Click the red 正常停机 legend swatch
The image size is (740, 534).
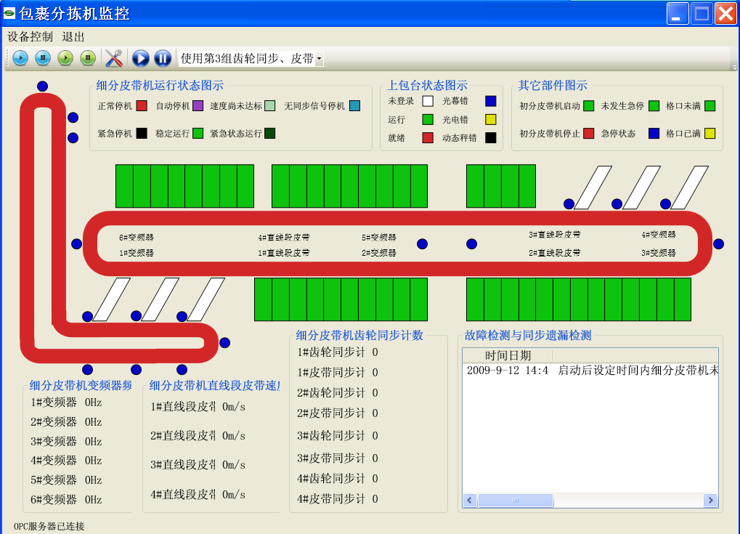click(x=142, y=106)
